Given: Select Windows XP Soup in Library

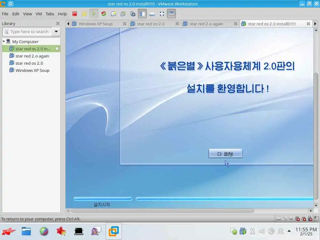Looking at the screenshot, I should (31, 70).
